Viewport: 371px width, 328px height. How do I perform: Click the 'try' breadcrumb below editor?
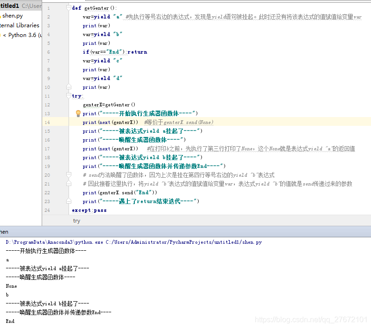[76, 221]
